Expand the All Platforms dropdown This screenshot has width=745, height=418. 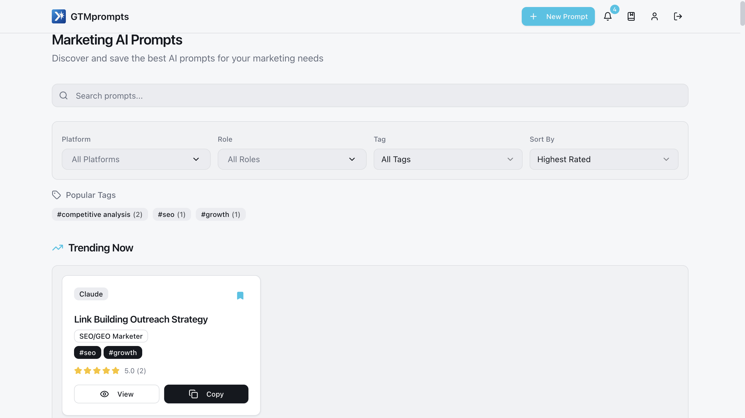tap(136, 159)
